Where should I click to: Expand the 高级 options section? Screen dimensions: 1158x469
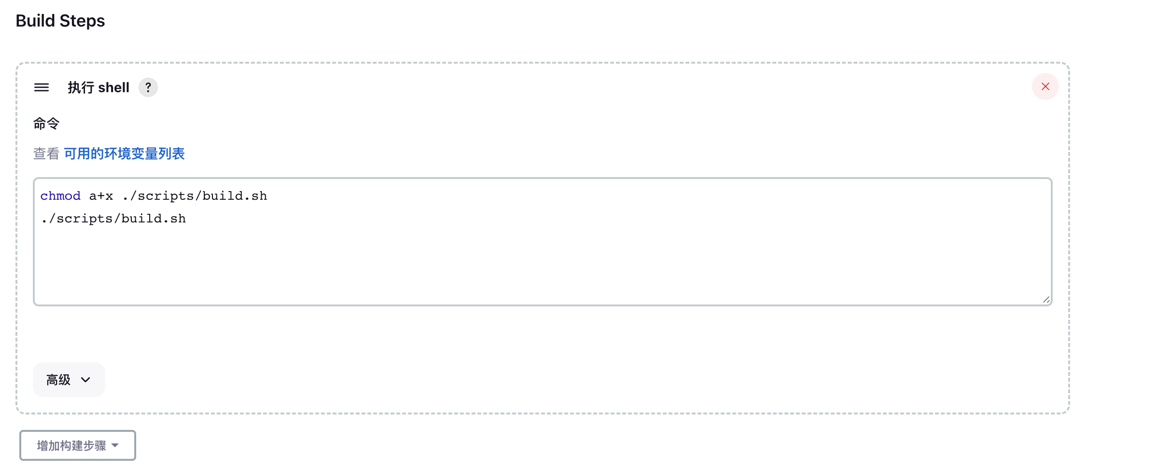(69, 380)
